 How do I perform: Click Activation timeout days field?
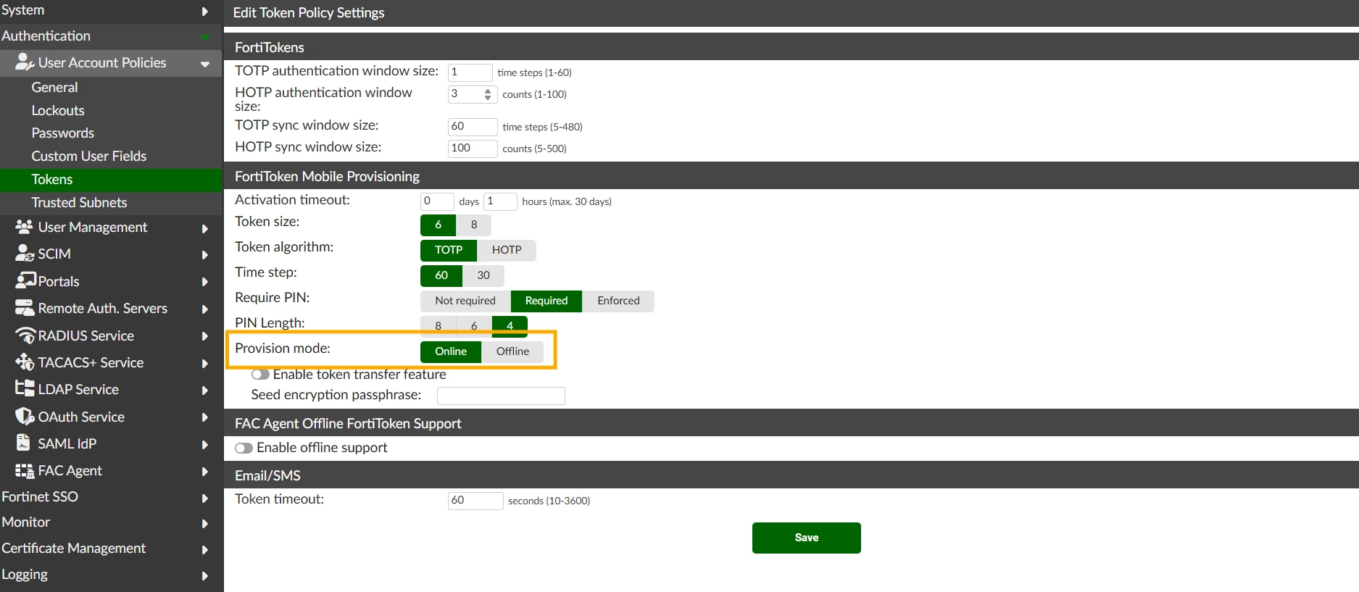point(437,201)
